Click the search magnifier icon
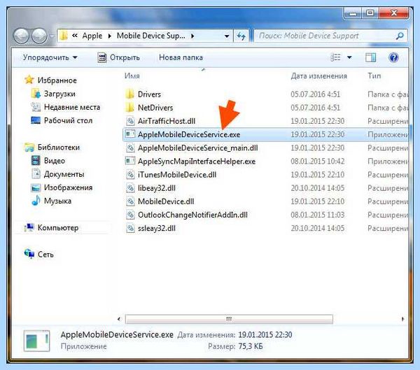Screen dimensions: 420x370 pyautogui.click(x=400, y=36)
